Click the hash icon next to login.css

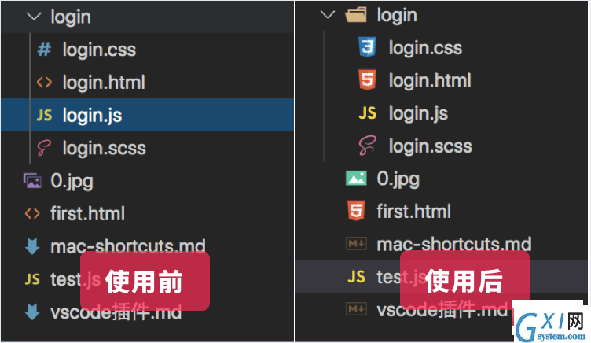point(44,50)
